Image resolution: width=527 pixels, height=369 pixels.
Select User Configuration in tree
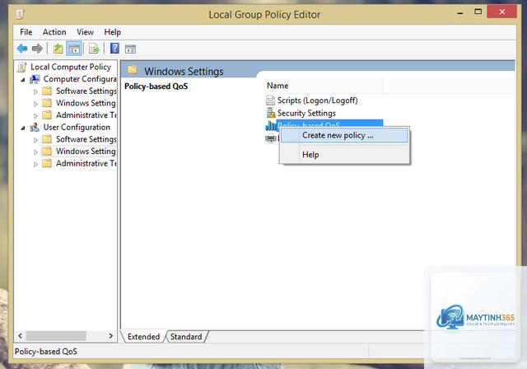(77, 128)
